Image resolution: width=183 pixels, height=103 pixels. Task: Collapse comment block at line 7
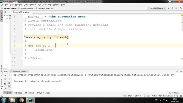click(23, 41)
